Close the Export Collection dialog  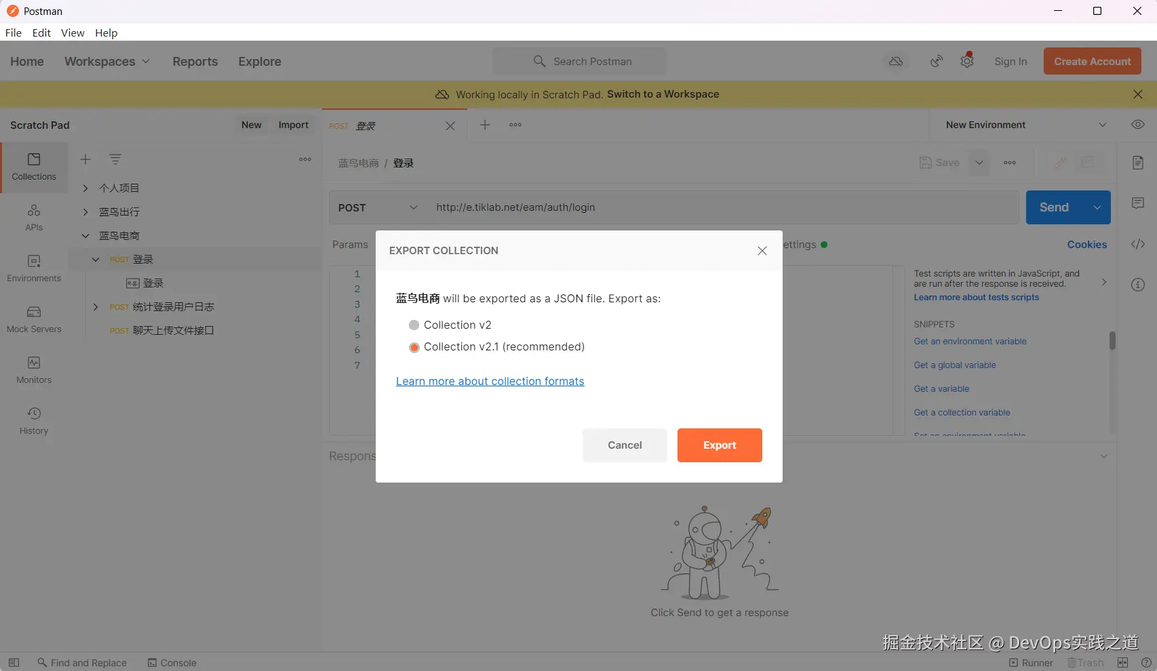(762, 251)
